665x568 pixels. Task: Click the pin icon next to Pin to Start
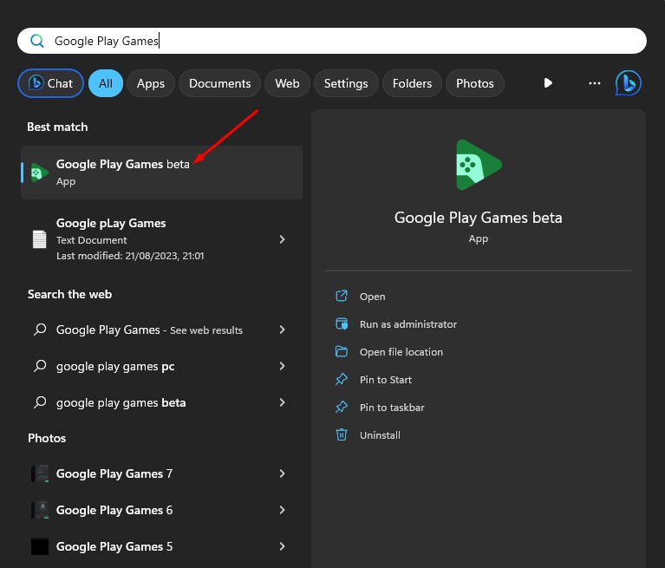click(342, 379)
